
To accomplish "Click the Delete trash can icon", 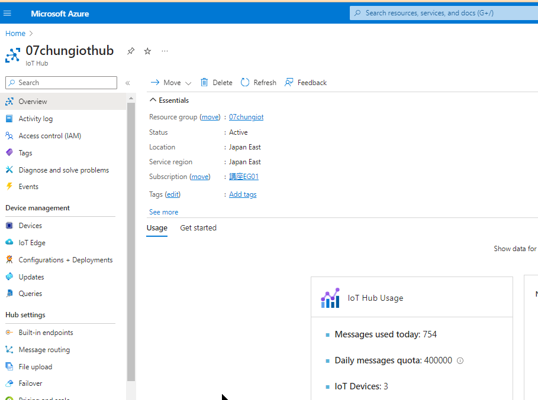I will point(204,82).
